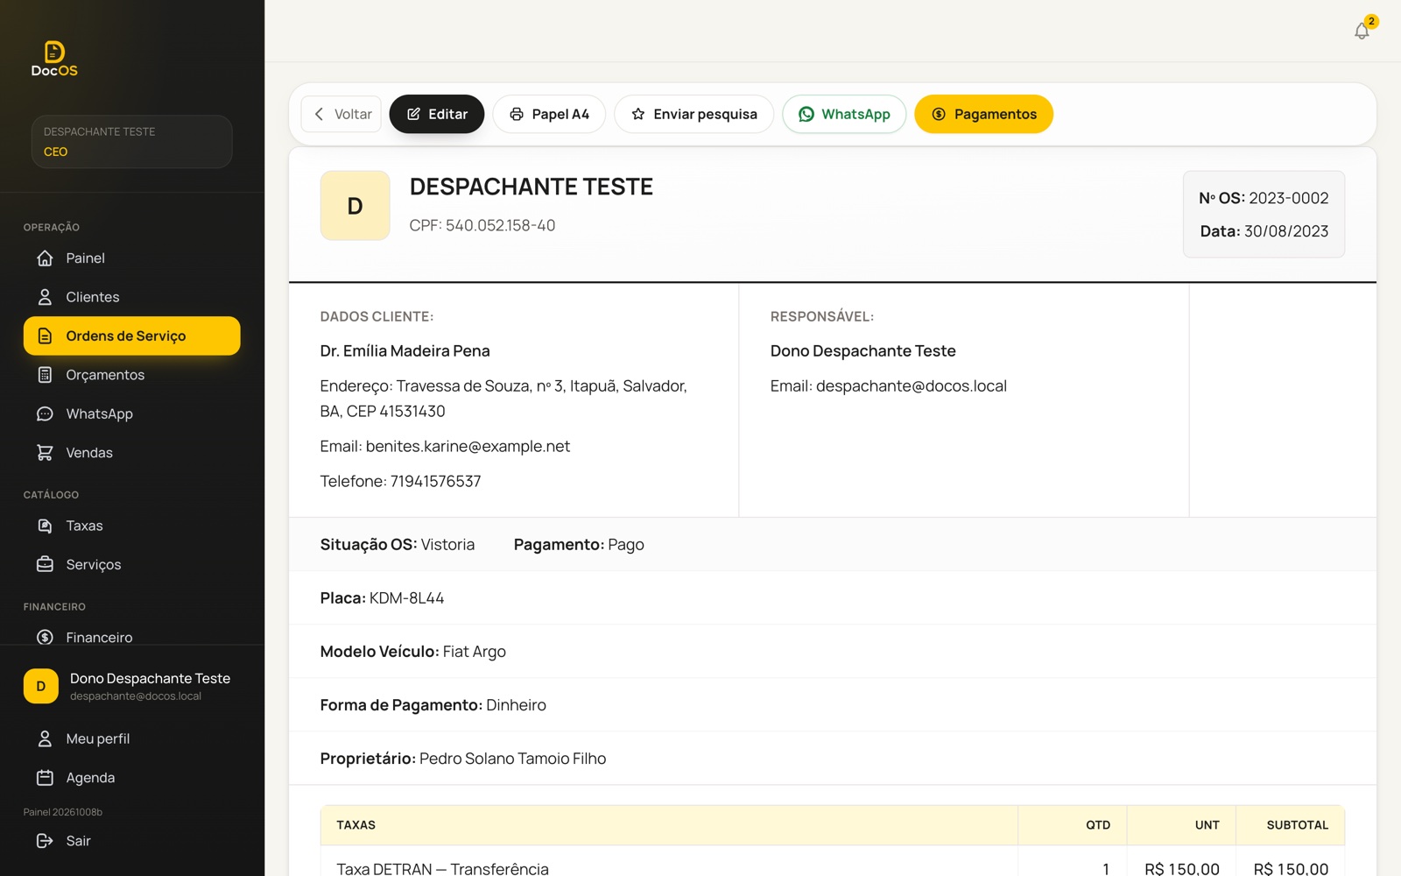
Task: Click Enviar pesquisa button
Action: (694, 114)
